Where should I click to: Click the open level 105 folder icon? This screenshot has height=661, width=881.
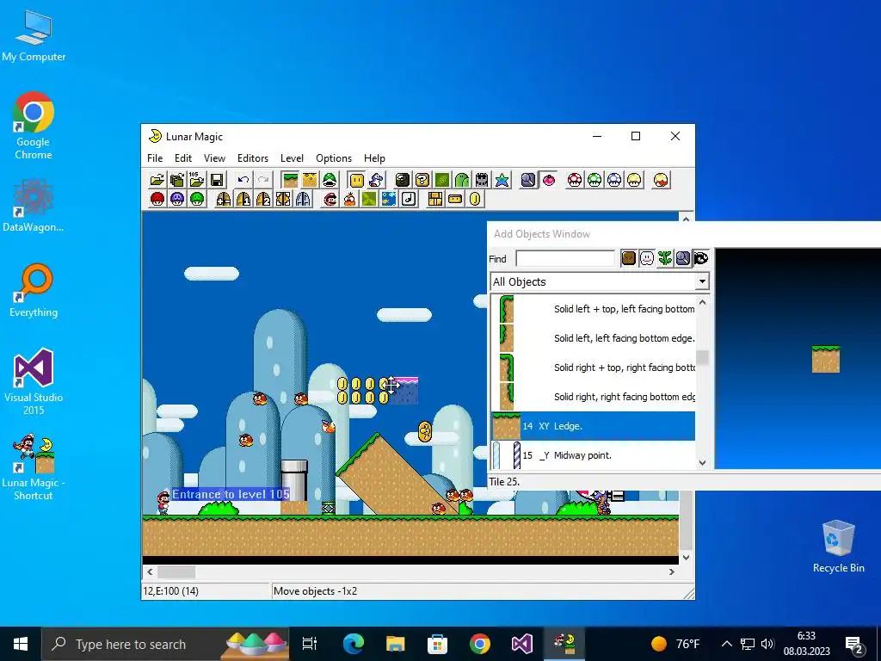click(197, 180)
